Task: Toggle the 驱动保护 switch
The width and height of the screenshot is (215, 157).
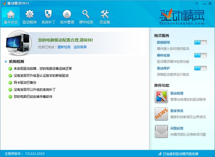Action: pos(200,68)
